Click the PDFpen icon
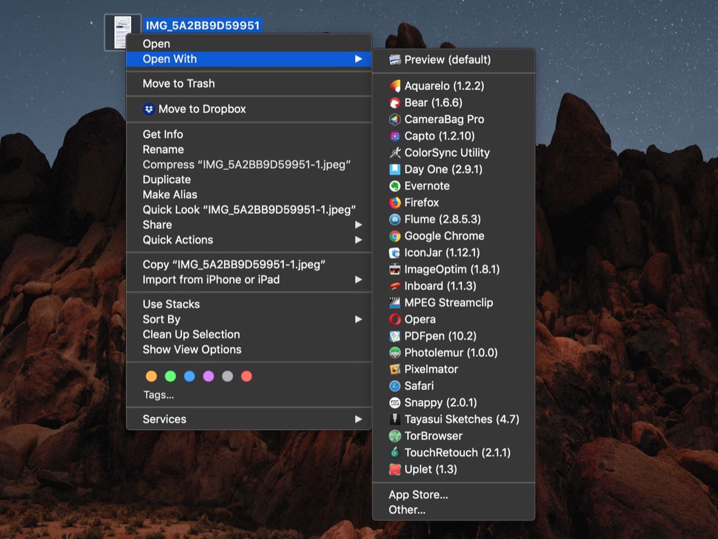This screenshot has height=539, width=718. [x=395, y=336]
